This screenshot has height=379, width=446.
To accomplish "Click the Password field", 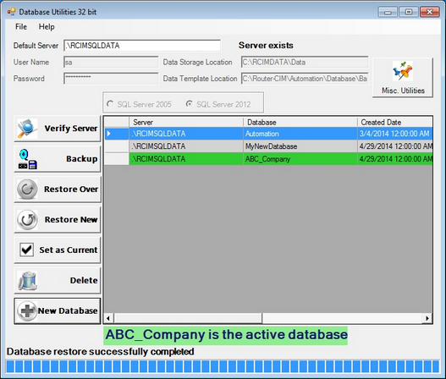I will coord(111,79).
